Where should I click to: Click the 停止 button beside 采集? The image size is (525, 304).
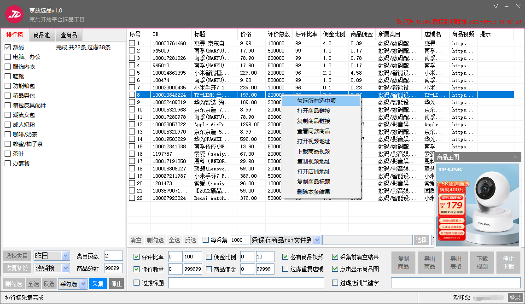[x=116, y=284]
